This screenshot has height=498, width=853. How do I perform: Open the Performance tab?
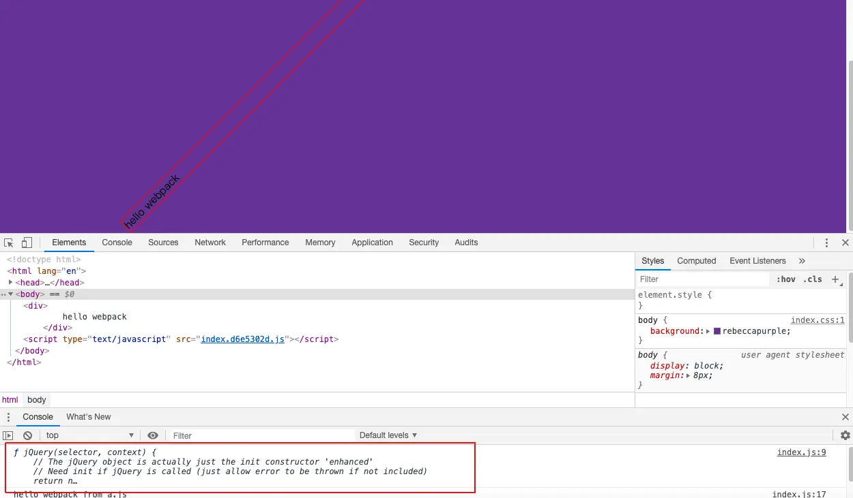[265, 243]
